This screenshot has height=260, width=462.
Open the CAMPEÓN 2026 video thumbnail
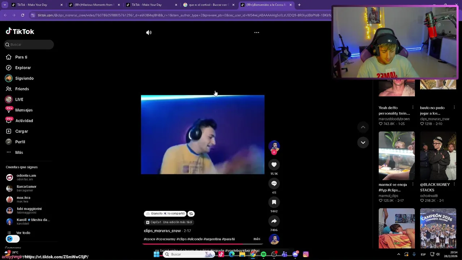438,228
